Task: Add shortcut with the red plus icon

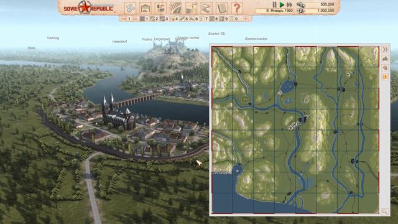Action: pyautogui.click(x=246, y=19)
